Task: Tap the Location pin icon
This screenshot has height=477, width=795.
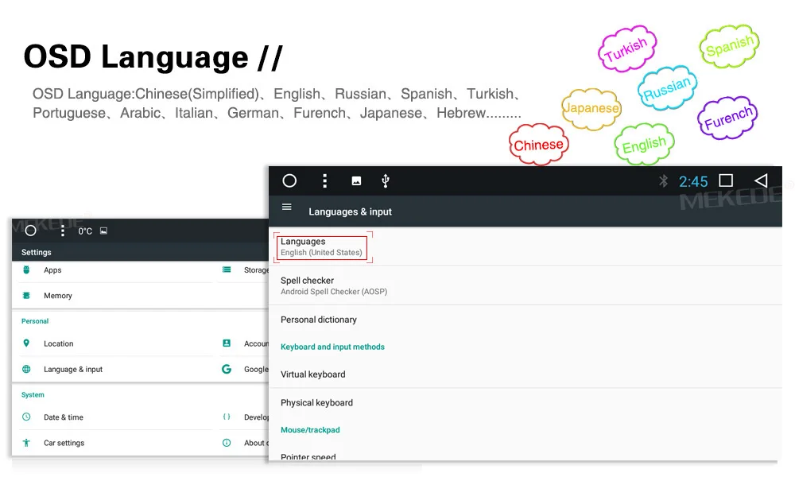Action: (x=26, y=343)
